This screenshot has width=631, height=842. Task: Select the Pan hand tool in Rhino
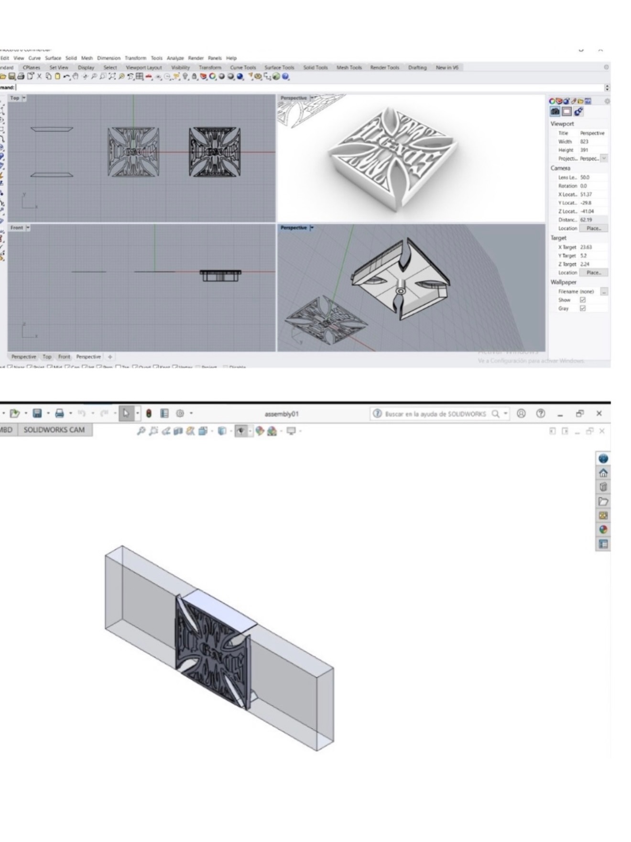[x=76, y=77]
